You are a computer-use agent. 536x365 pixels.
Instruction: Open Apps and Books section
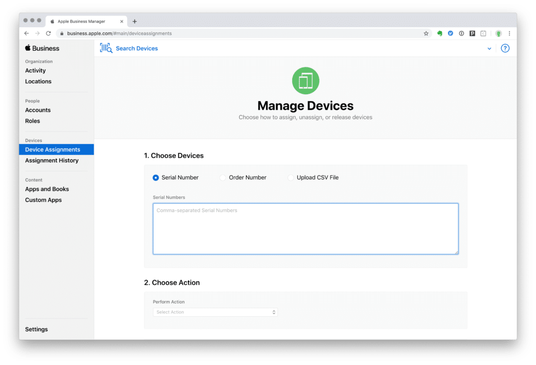pyautogui.click(x=47, y=189)
